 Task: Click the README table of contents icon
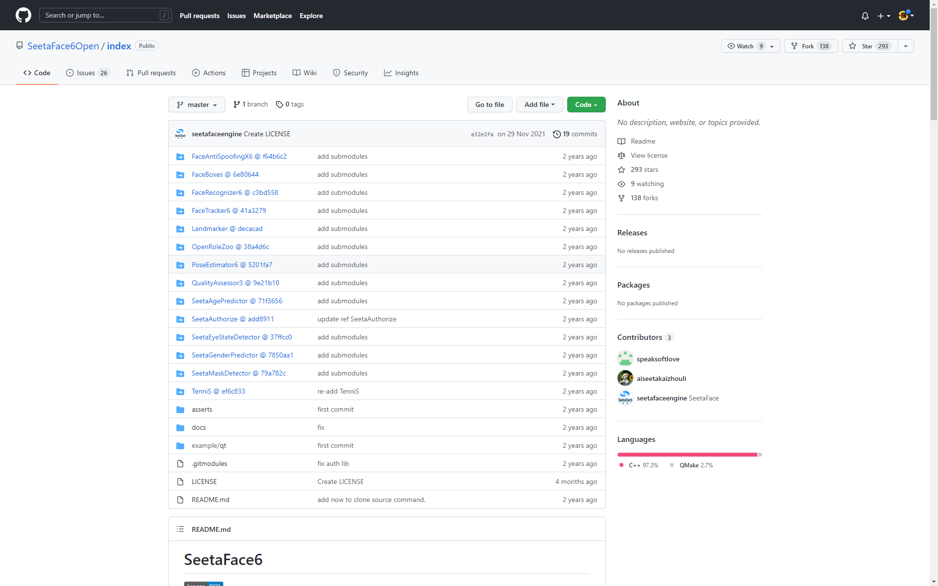point(180,529)
